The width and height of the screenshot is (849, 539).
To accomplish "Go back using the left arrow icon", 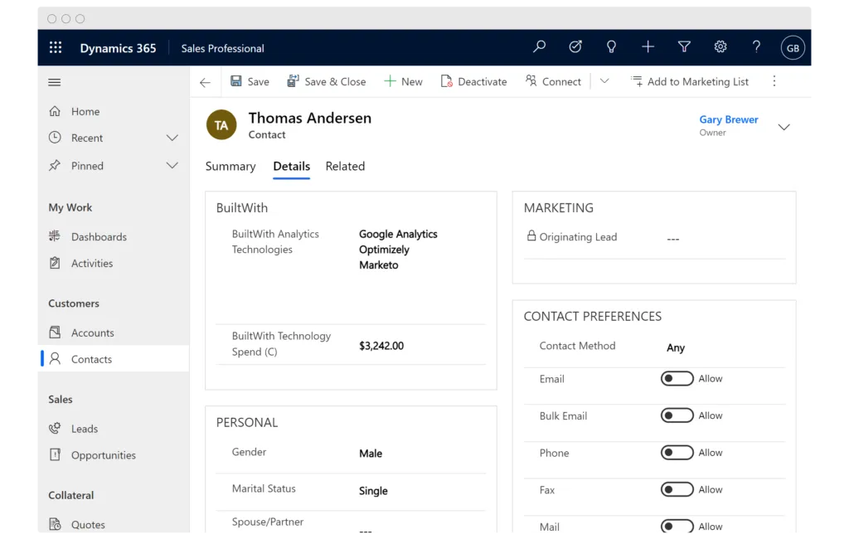I will click(x=205, y=82).
